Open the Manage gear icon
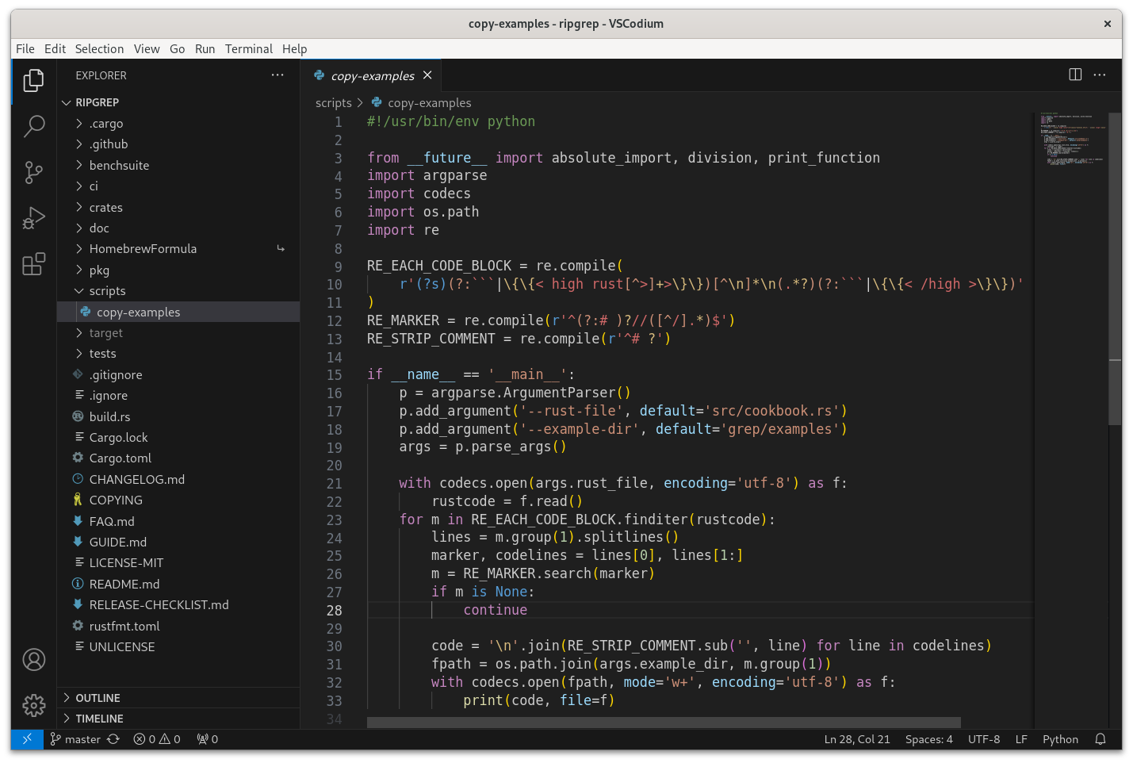This screenshot has height=763, width=1133. point(33,705)
